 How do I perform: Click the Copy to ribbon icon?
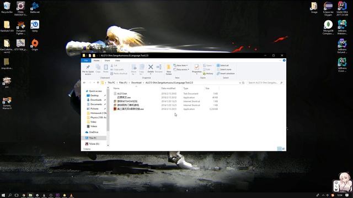point(142,70)
